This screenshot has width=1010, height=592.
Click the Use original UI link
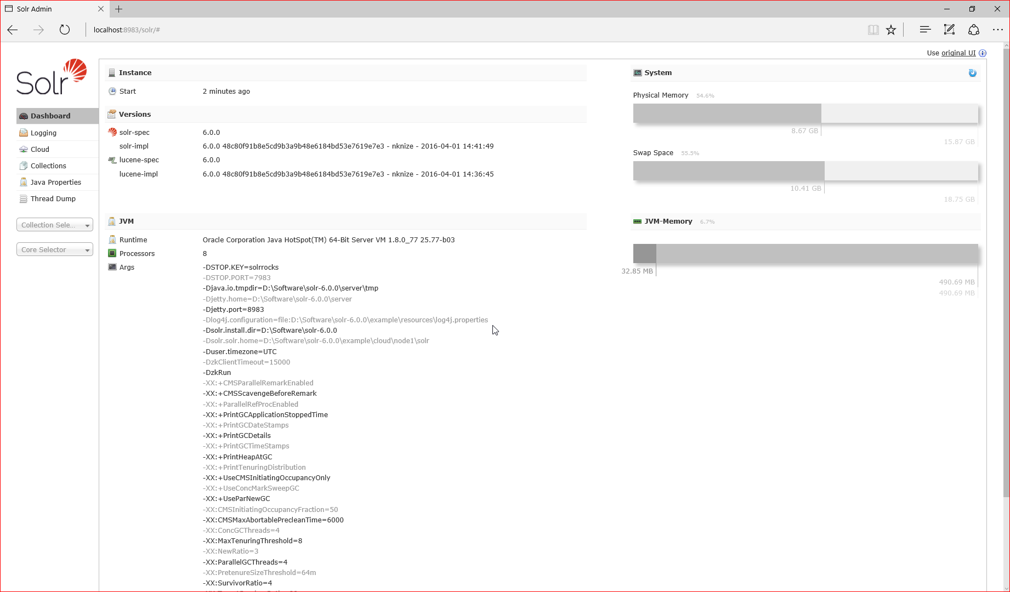958,53
